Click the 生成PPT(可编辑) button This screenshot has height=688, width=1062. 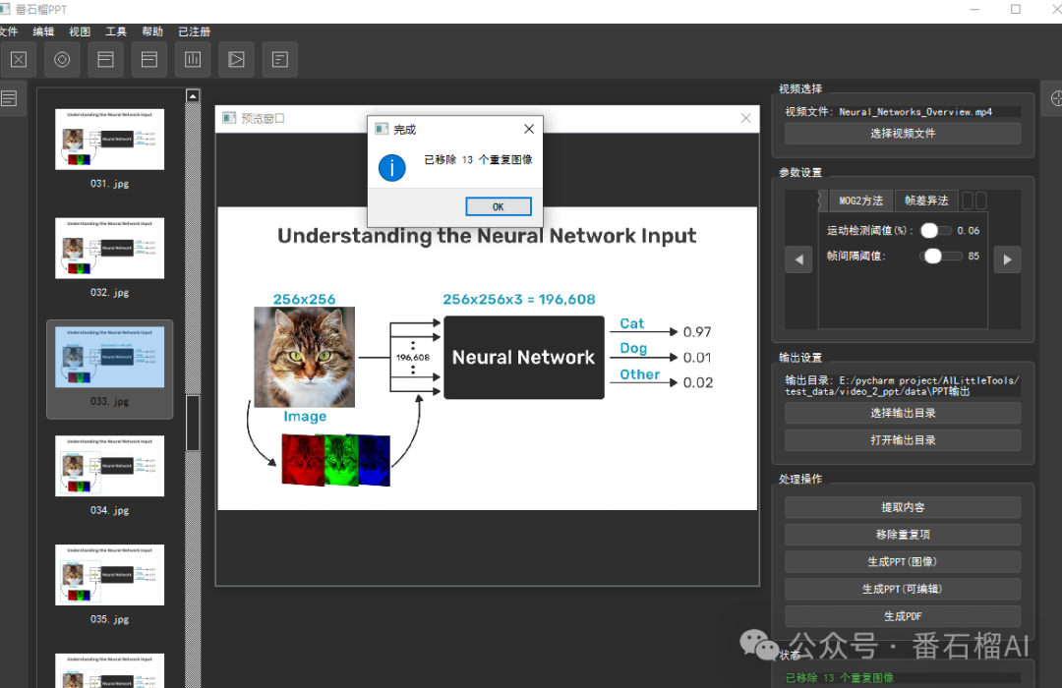903,589
